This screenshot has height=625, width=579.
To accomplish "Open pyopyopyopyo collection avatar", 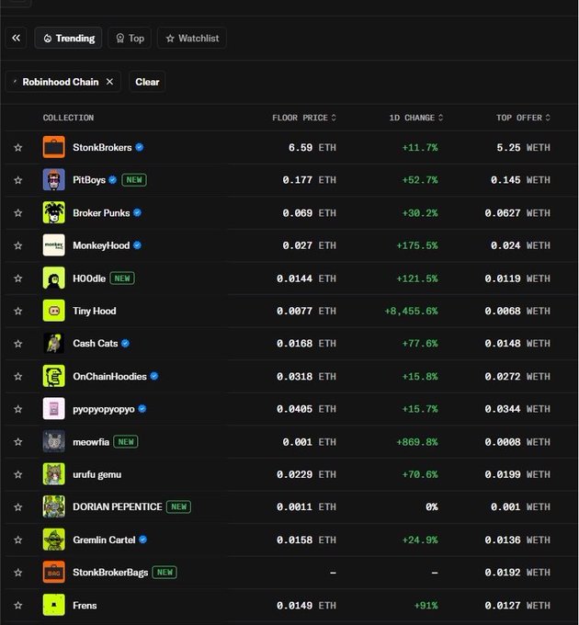I will click(54, 409).
